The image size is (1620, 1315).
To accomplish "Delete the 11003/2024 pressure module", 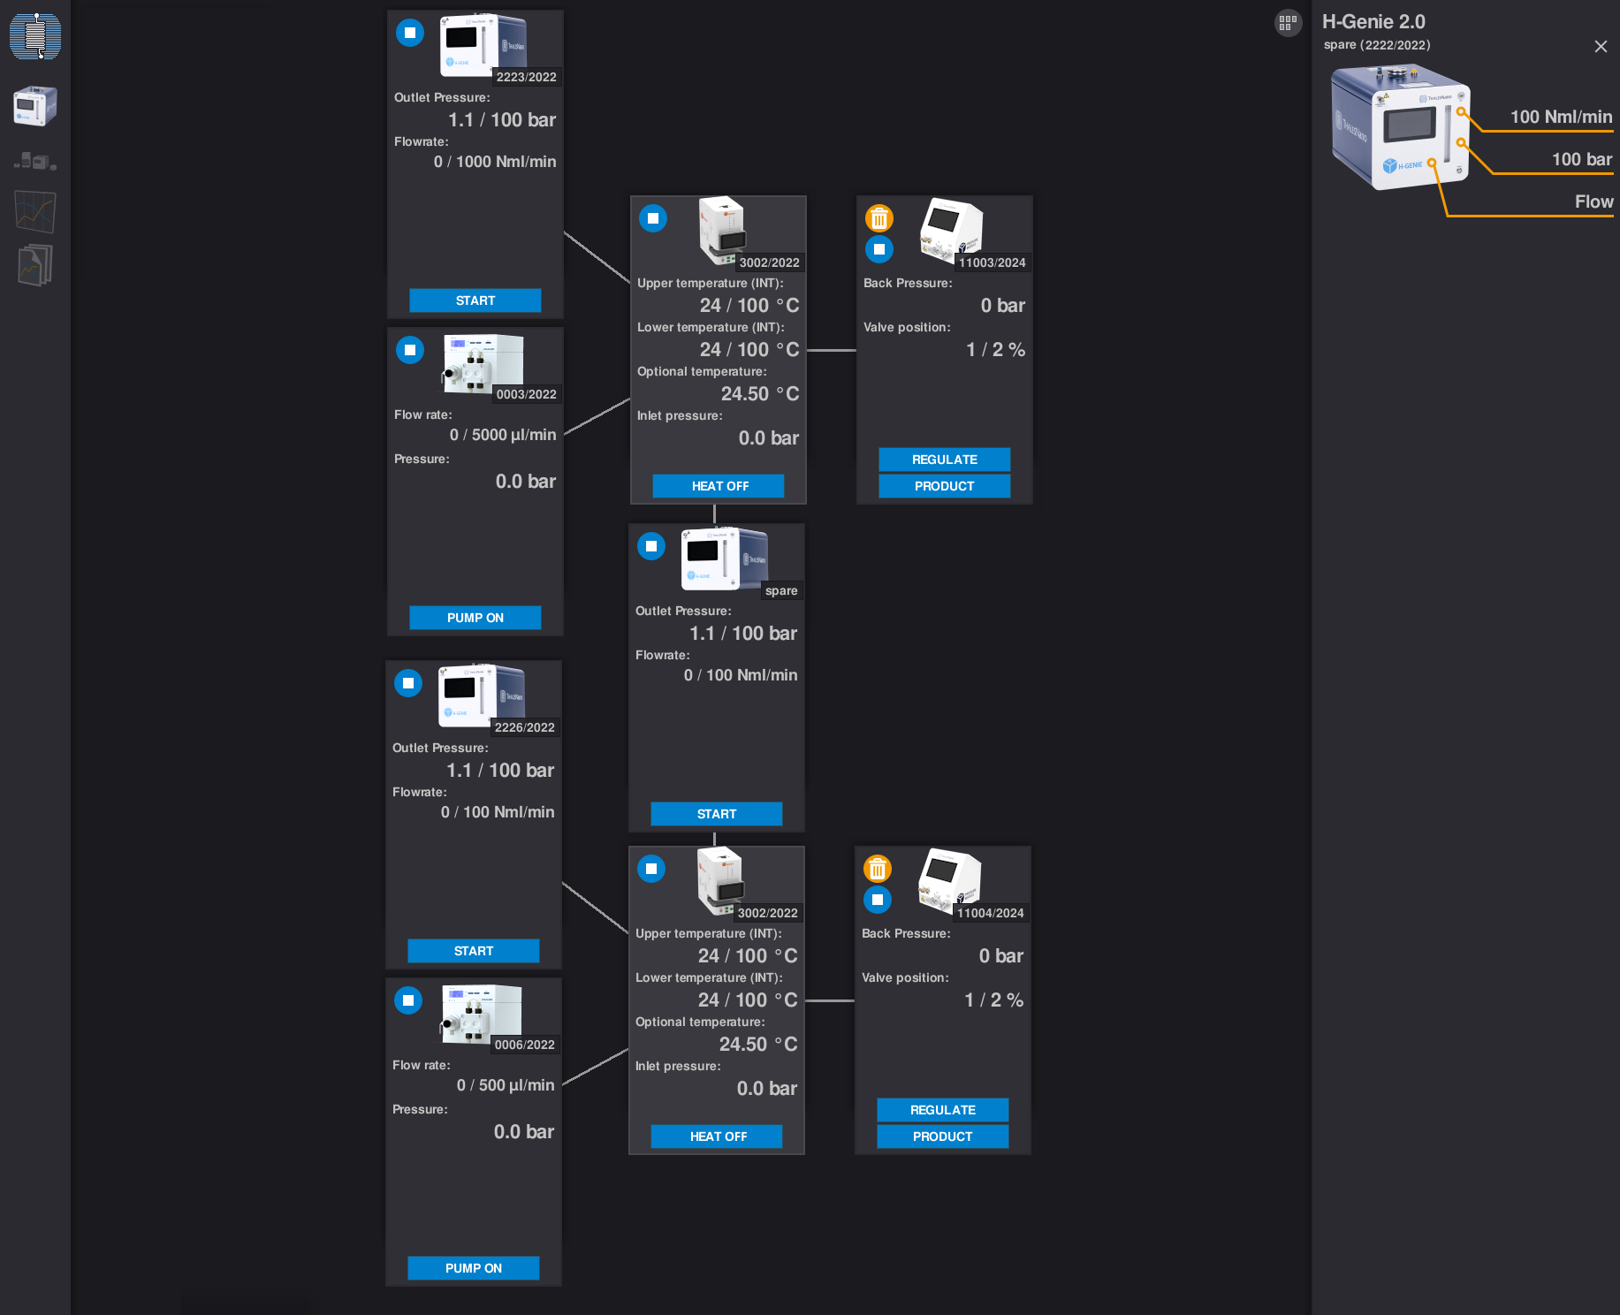I will 878,218.
